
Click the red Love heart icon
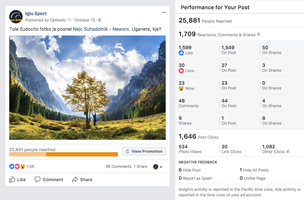181,71
